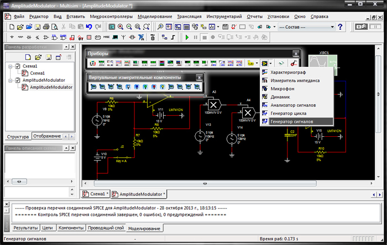Collapse the Схема1 tree node
The height and width of the screenshot is (245, 387).
pos(11,66)
